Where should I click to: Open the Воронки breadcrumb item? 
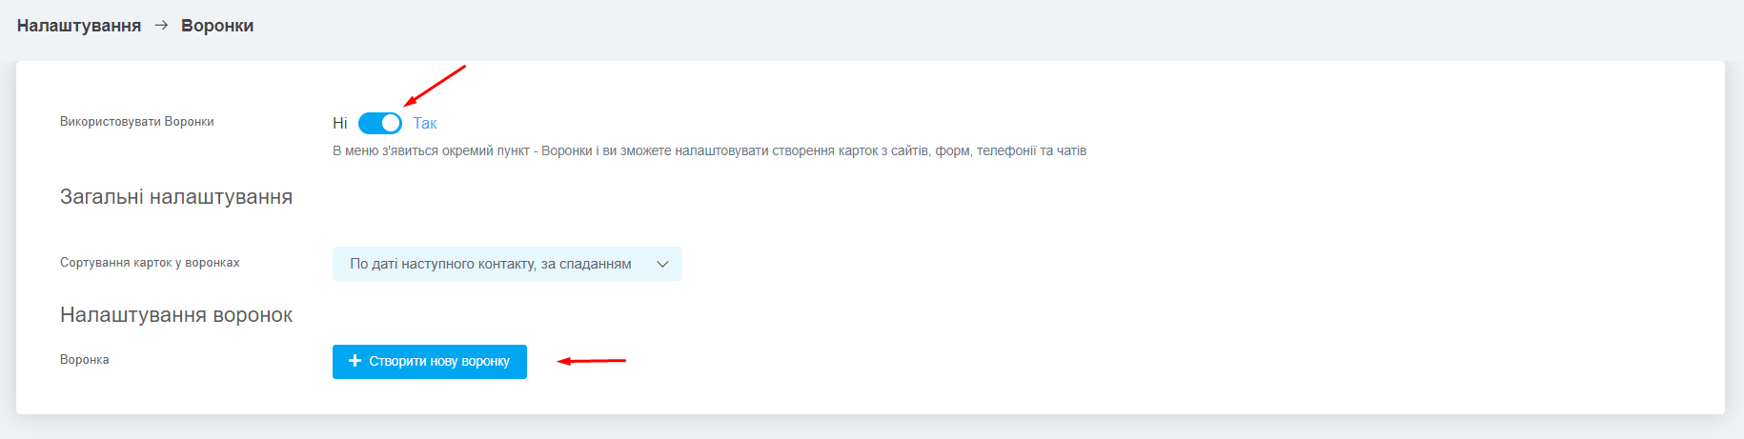[217, 26]
